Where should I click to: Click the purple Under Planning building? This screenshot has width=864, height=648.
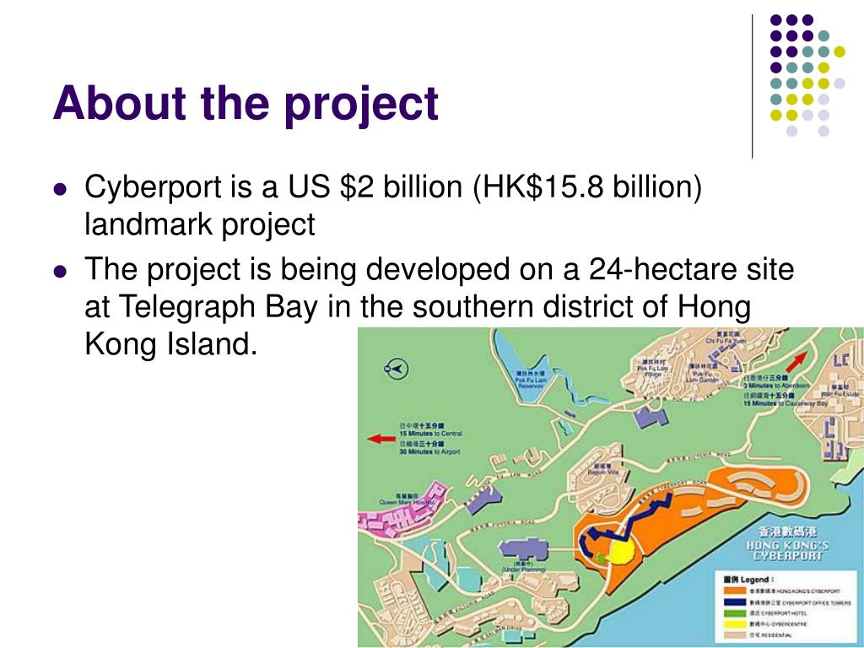(x=523, y=549)
